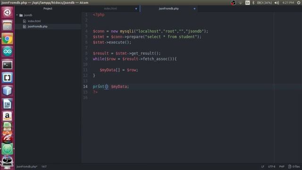The width and height of the screenshot is (302, 170).
Task: Change the LF line ending selector
Action: [262, 167]
